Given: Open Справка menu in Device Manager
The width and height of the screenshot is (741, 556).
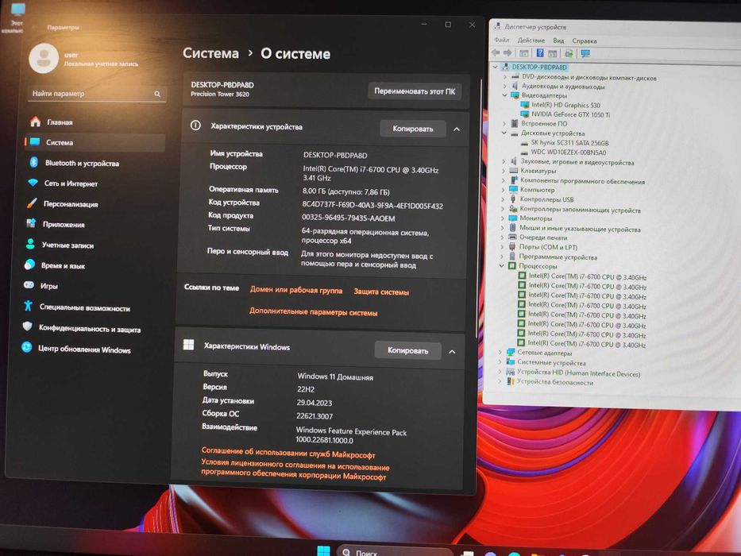Looking at the screenshot, I should click(x=584, y=41).
